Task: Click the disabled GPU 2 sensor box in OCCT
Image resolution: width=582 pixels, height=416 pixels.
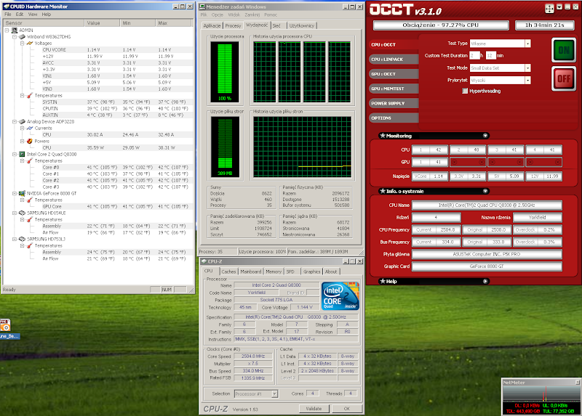Action: click(x=468, y=162)
